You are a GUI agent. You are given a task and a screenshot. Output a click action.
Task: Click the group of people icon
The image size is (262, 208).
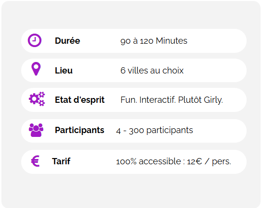click(x=36, y=130)
